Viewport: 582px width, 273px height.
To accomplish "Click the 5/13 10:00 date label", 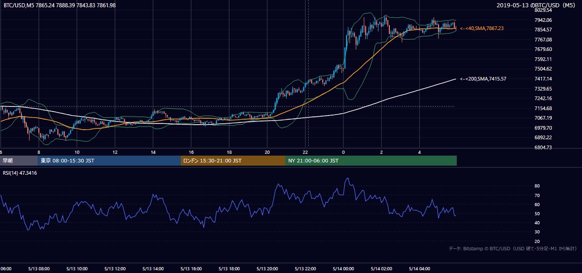I will [x=77, y=268].
